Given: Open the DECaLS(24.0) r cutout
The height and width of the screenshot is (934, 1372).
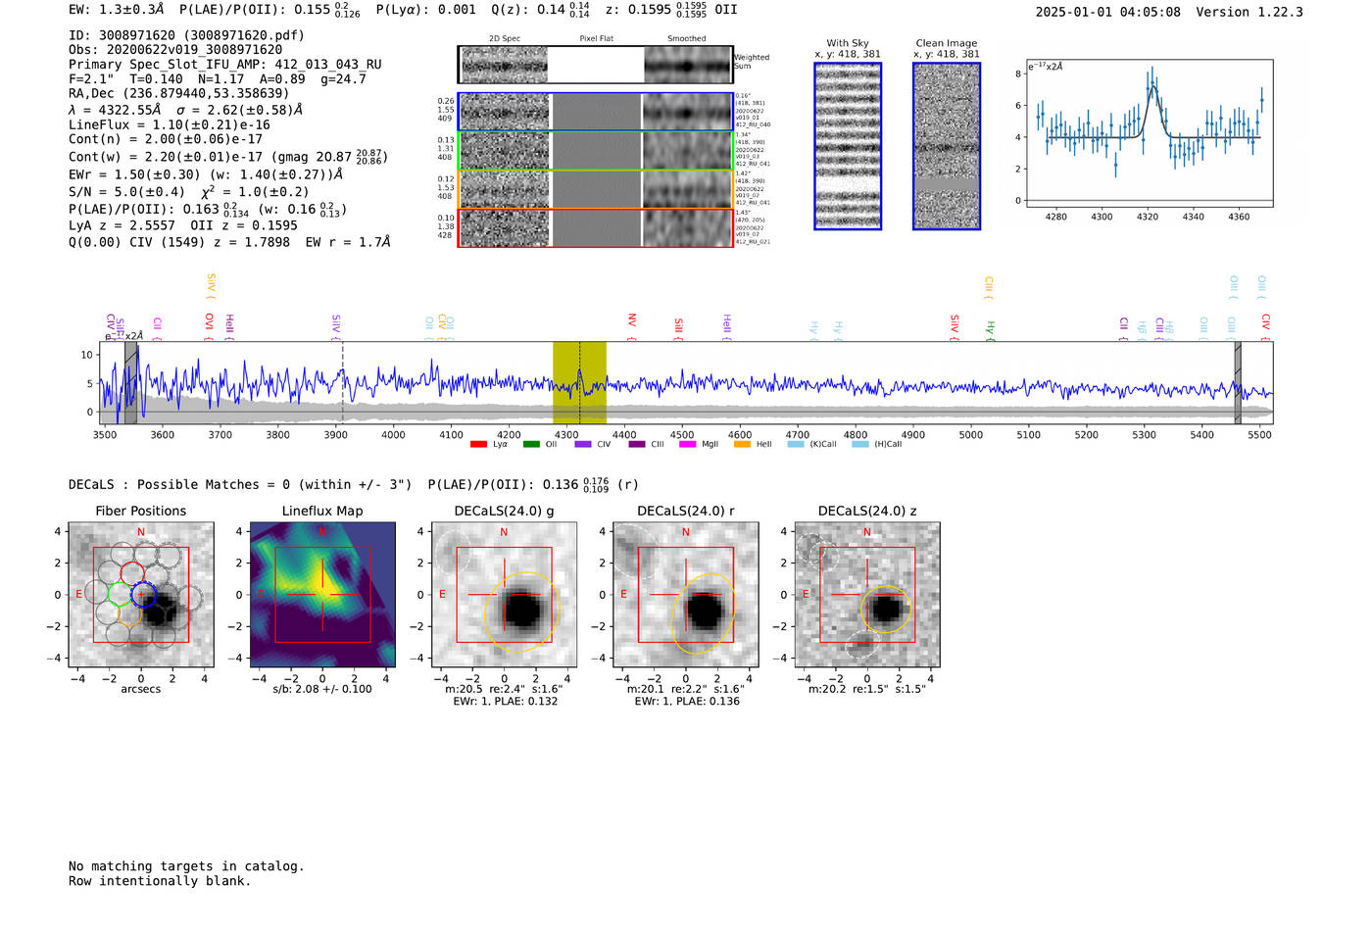Looking at the screenshot, I should 686,595.
